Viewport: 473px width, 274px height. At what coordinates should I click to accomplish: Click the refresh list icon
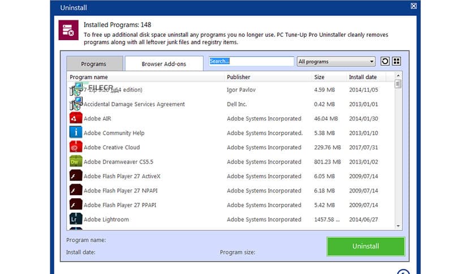(x=385, y=61)
